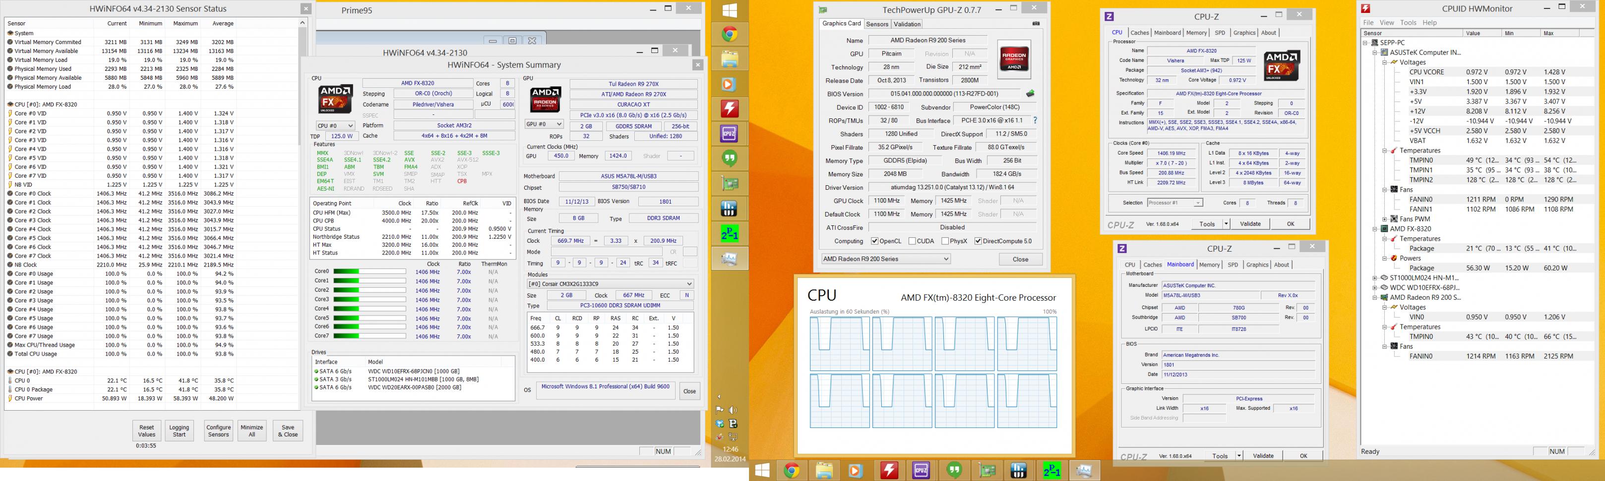This screenshot has height=481, width=1605.
Task: Collapse the SEPP-PC node in HWMonitor
Action: 1365,43
